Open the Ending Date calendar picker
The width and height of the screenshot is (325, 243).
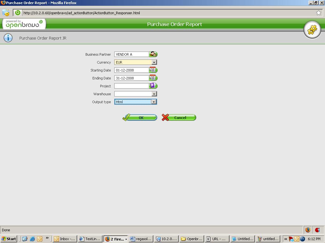tap(153, 78)
